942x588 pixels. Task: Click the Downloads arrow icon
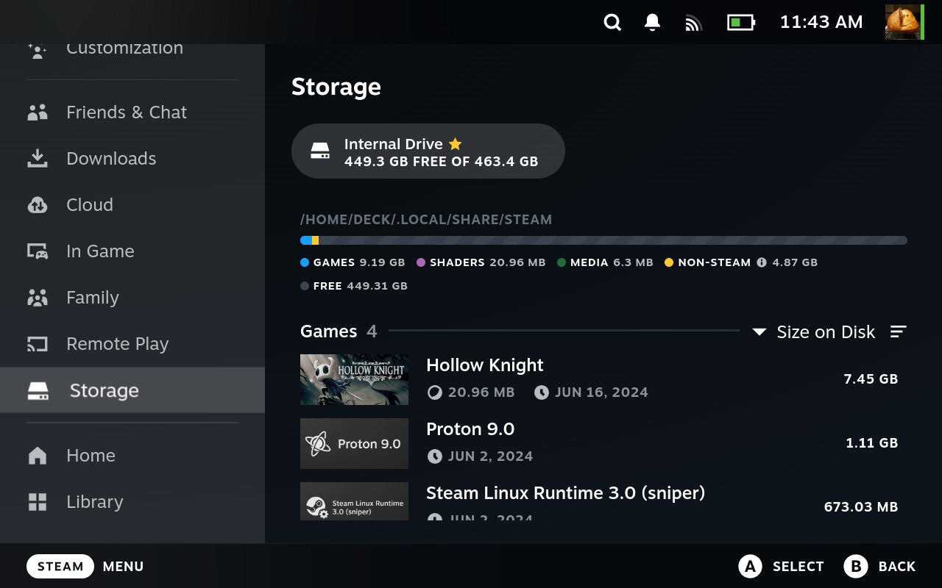38,158
